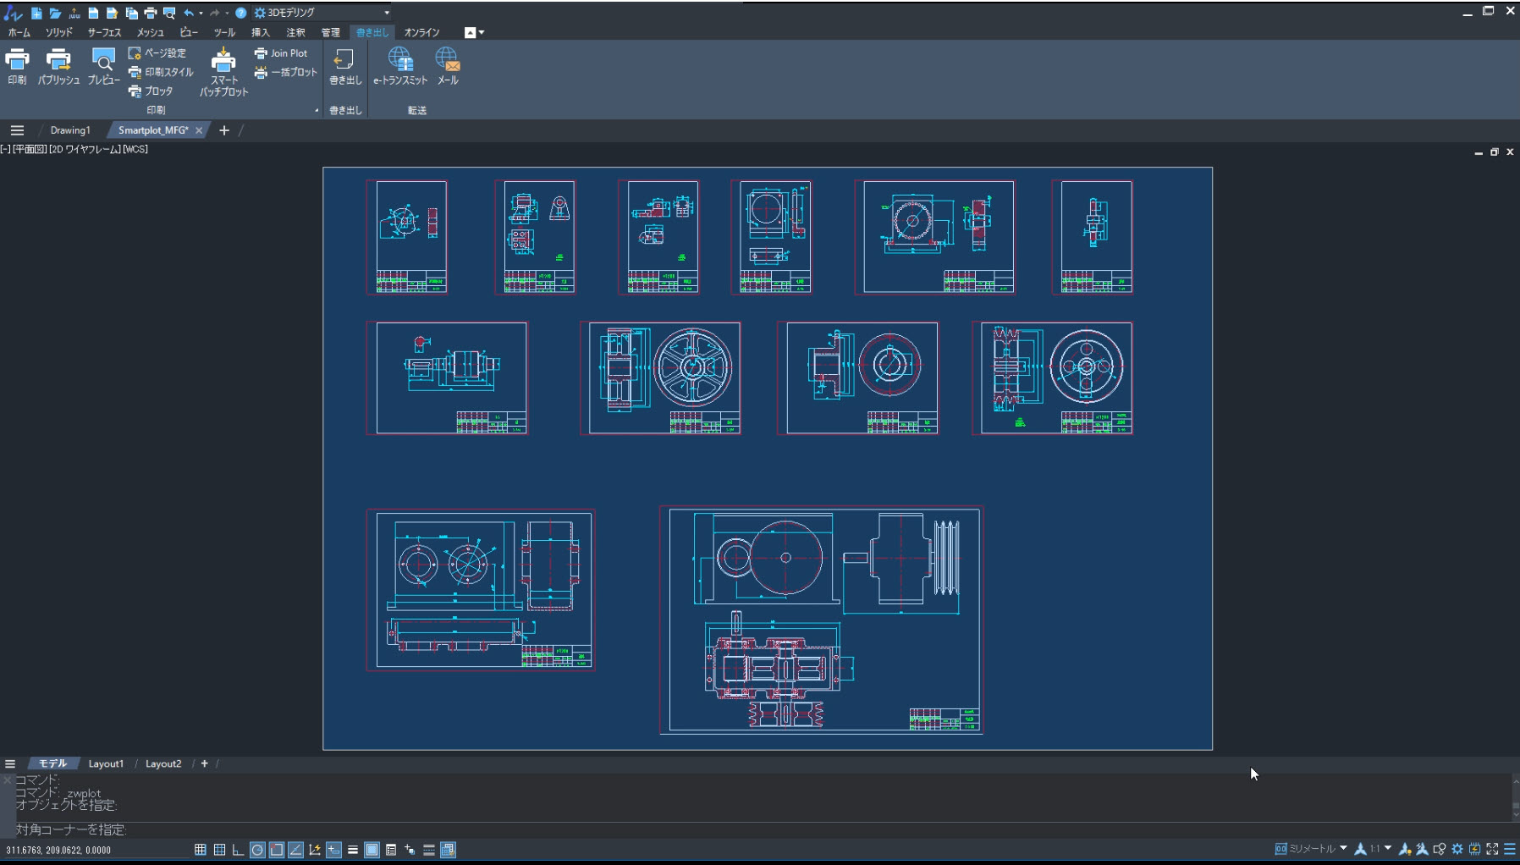Click the Undo arrow icon
This screenshot has height=865, width=1520.
point(189,13)
